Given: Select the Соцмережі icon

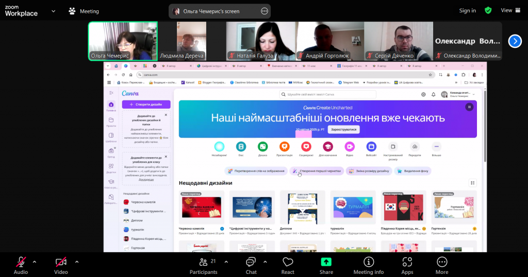Looking at the screenshot, I should 306,147.
